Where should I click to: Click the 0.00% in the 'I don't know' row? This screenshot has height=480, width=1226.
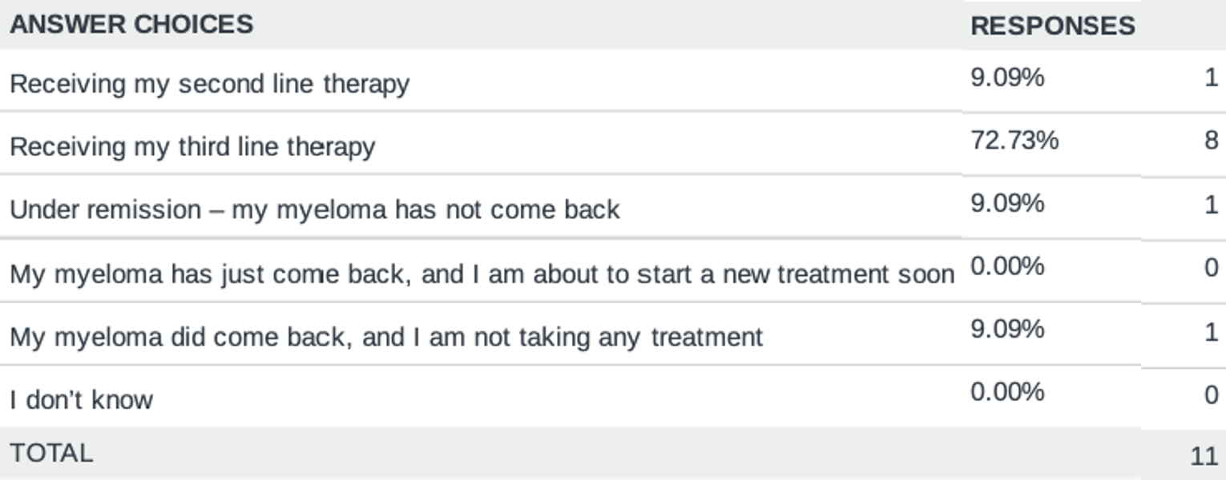[x=1007, y=391]
